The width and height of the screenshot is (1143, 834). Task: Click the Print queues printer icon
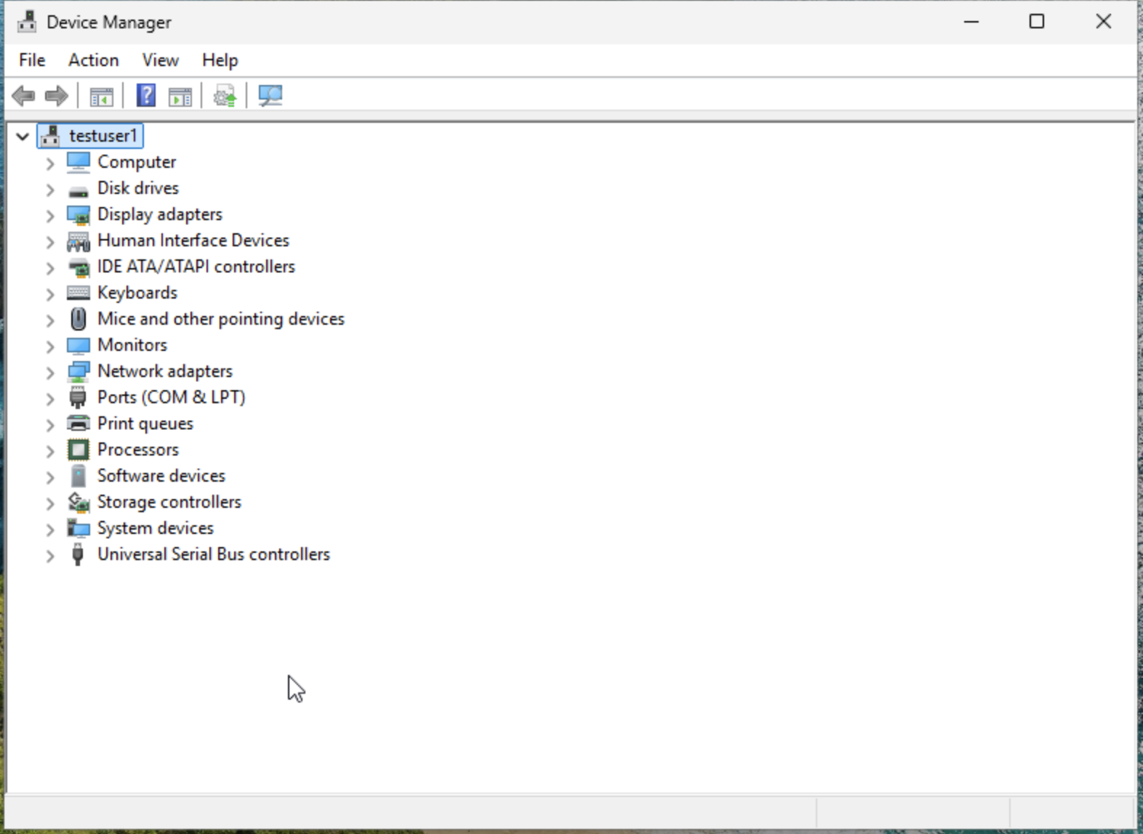[78, 424]
